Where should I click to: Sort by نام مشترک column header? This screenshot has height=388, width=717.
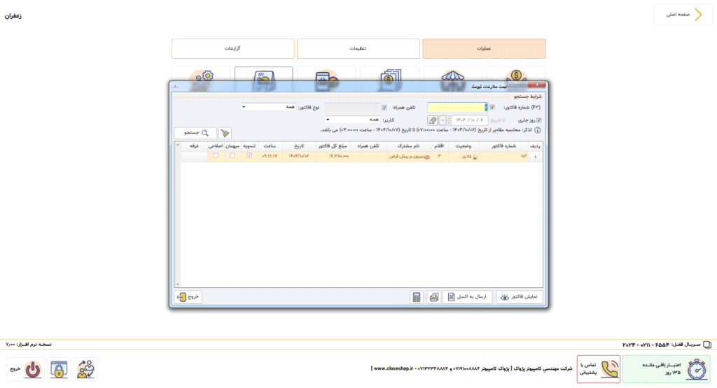pyautogui.click(x=408, y=146)
